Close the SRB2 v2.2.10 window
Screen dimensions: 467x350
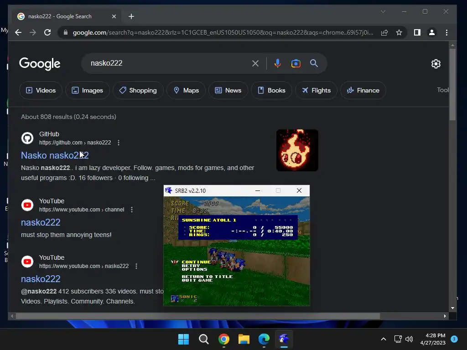pyautogui.click(x=299, y=190)
